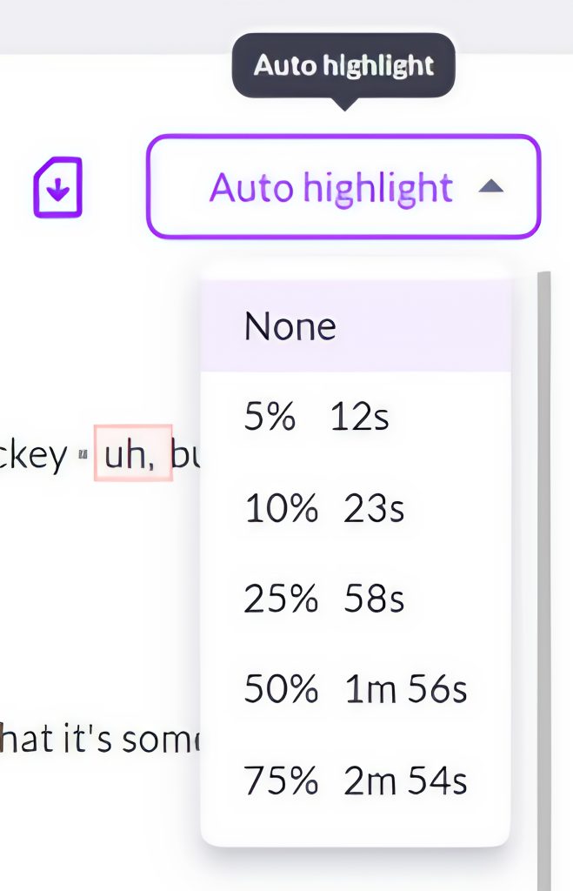Click the dark Auto highlight tooltip
The image size is (573, 891).
click(x=343, y=66)
